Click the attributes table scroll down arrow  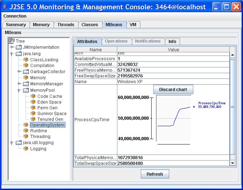click(x=233, y=163)
